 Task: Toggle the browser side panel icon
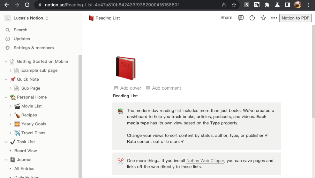(288, 5)
